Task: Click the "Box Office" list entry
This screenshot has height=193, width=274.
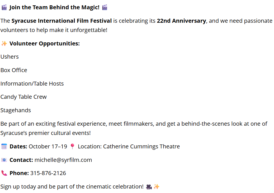Action: (14, 70)
